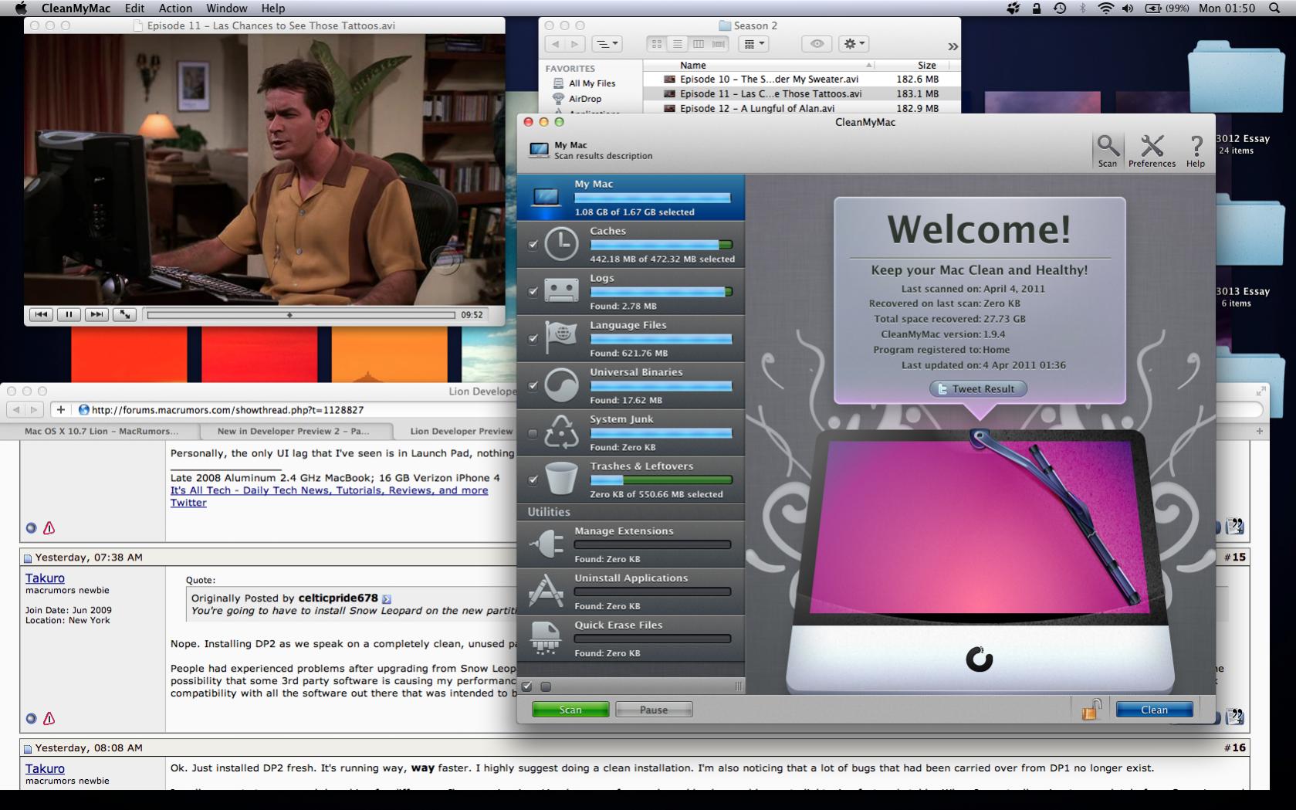Select the My Mac section in sidebar

pos(631,197)
